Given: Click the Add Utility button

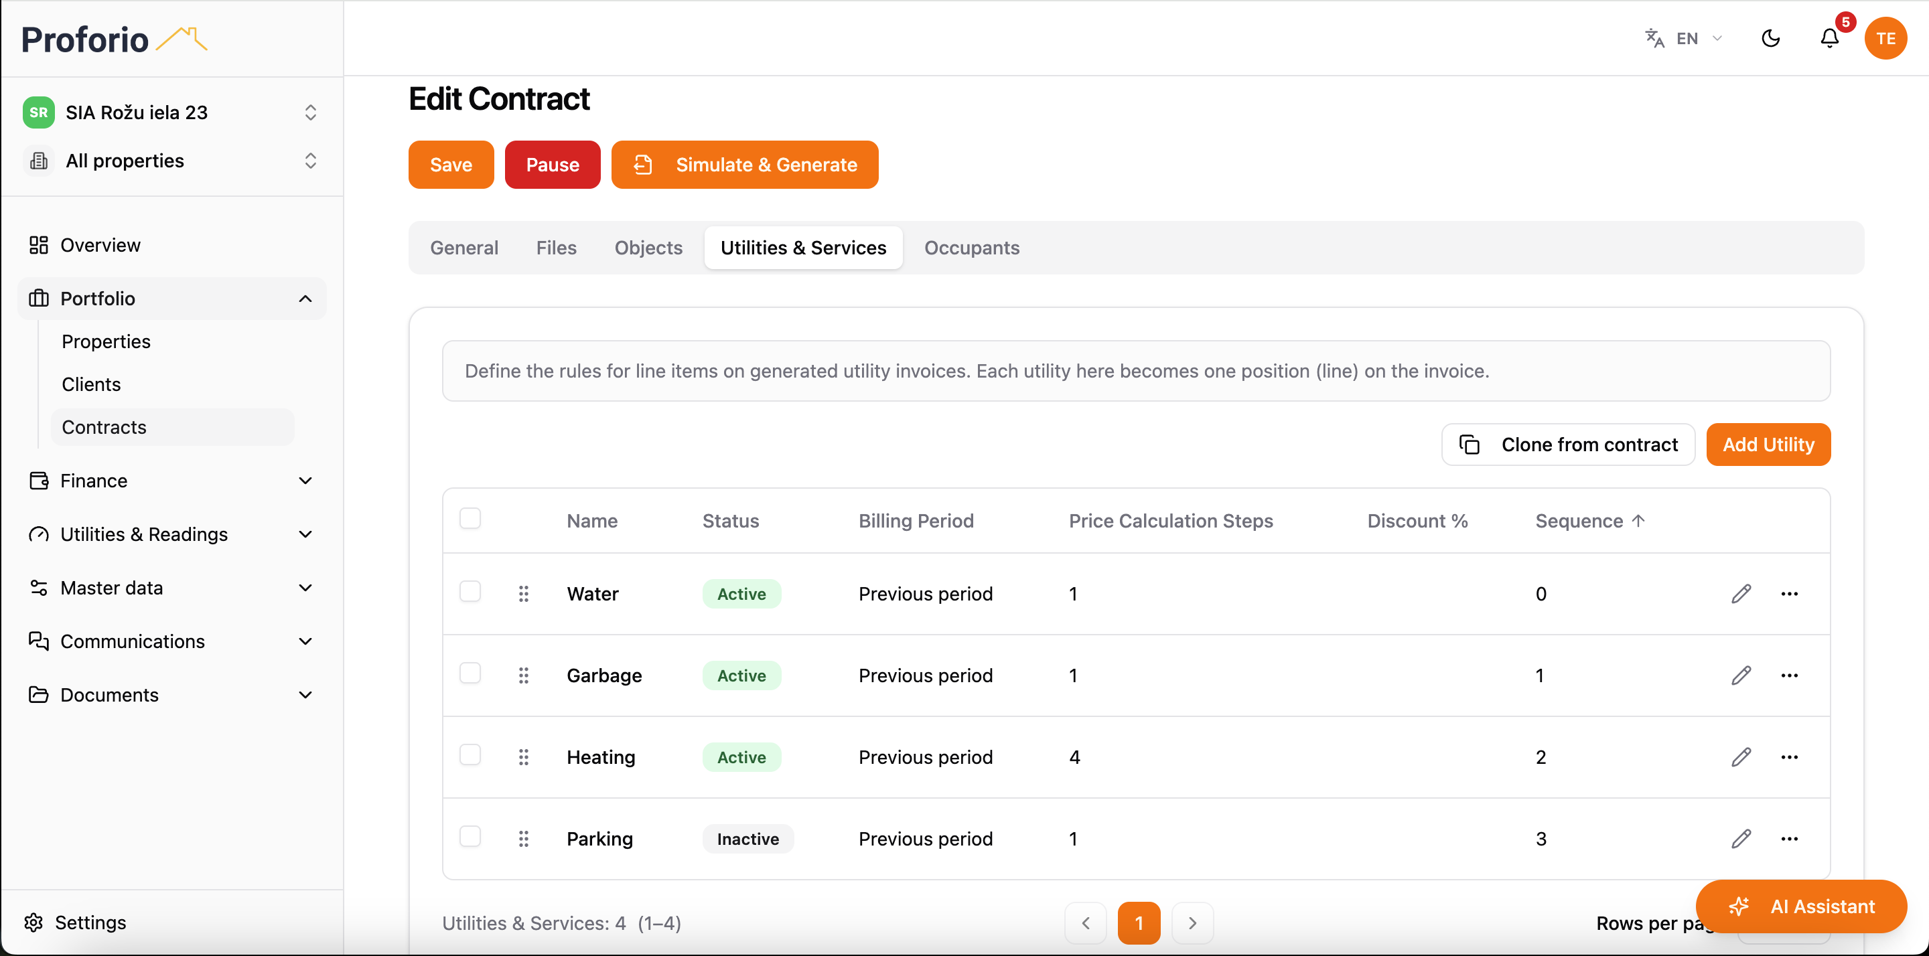Looking at the screenshot, I should (x=1768, y=445).
